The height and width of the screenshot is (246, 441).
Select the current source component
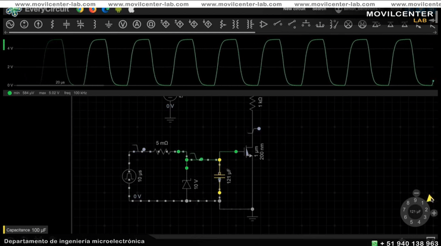click(38, 24)
